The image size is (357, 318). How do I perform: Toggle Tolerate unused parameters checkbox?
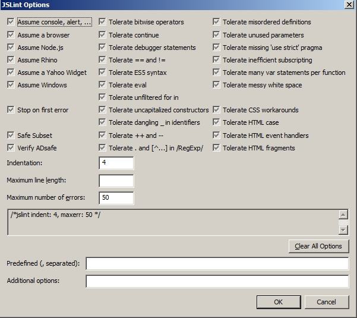pyautogui.click(x=216, y=35)
